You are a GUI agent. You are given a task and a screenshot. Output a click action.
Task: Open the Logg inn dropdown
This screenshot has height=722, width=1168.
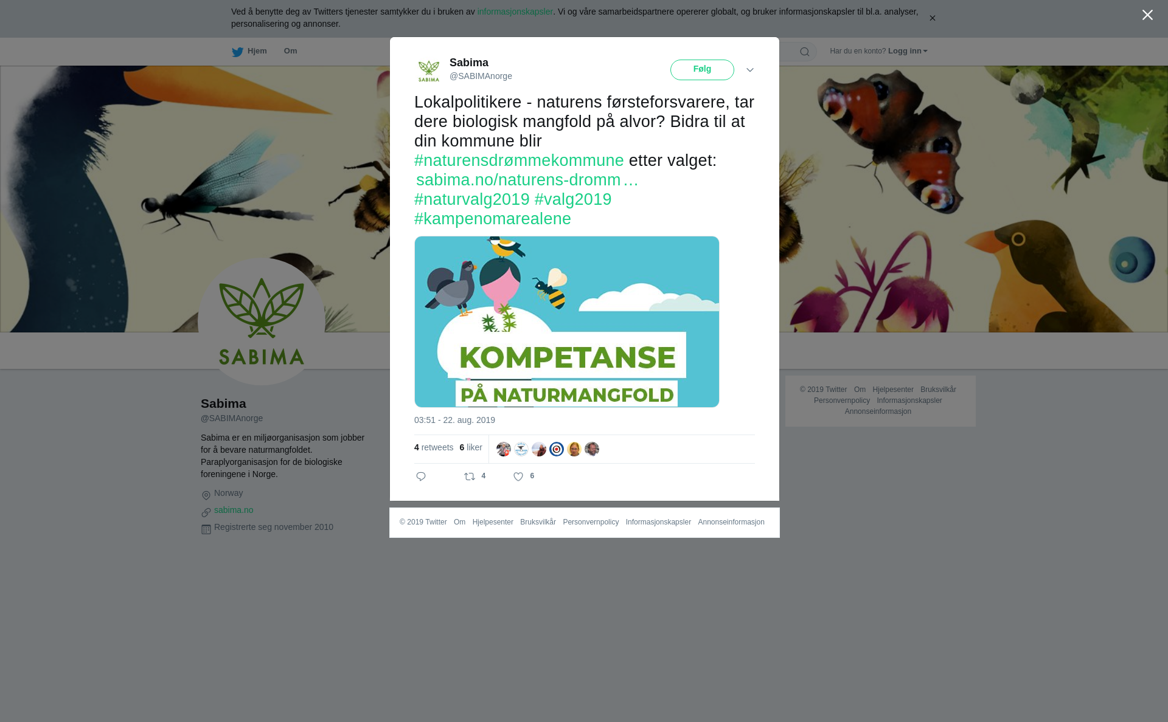coord(908,51)
